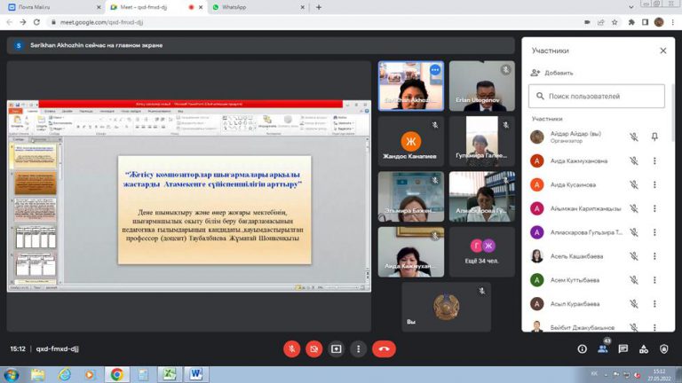
Task: Open the activities icon
Action: coord(646,349)
